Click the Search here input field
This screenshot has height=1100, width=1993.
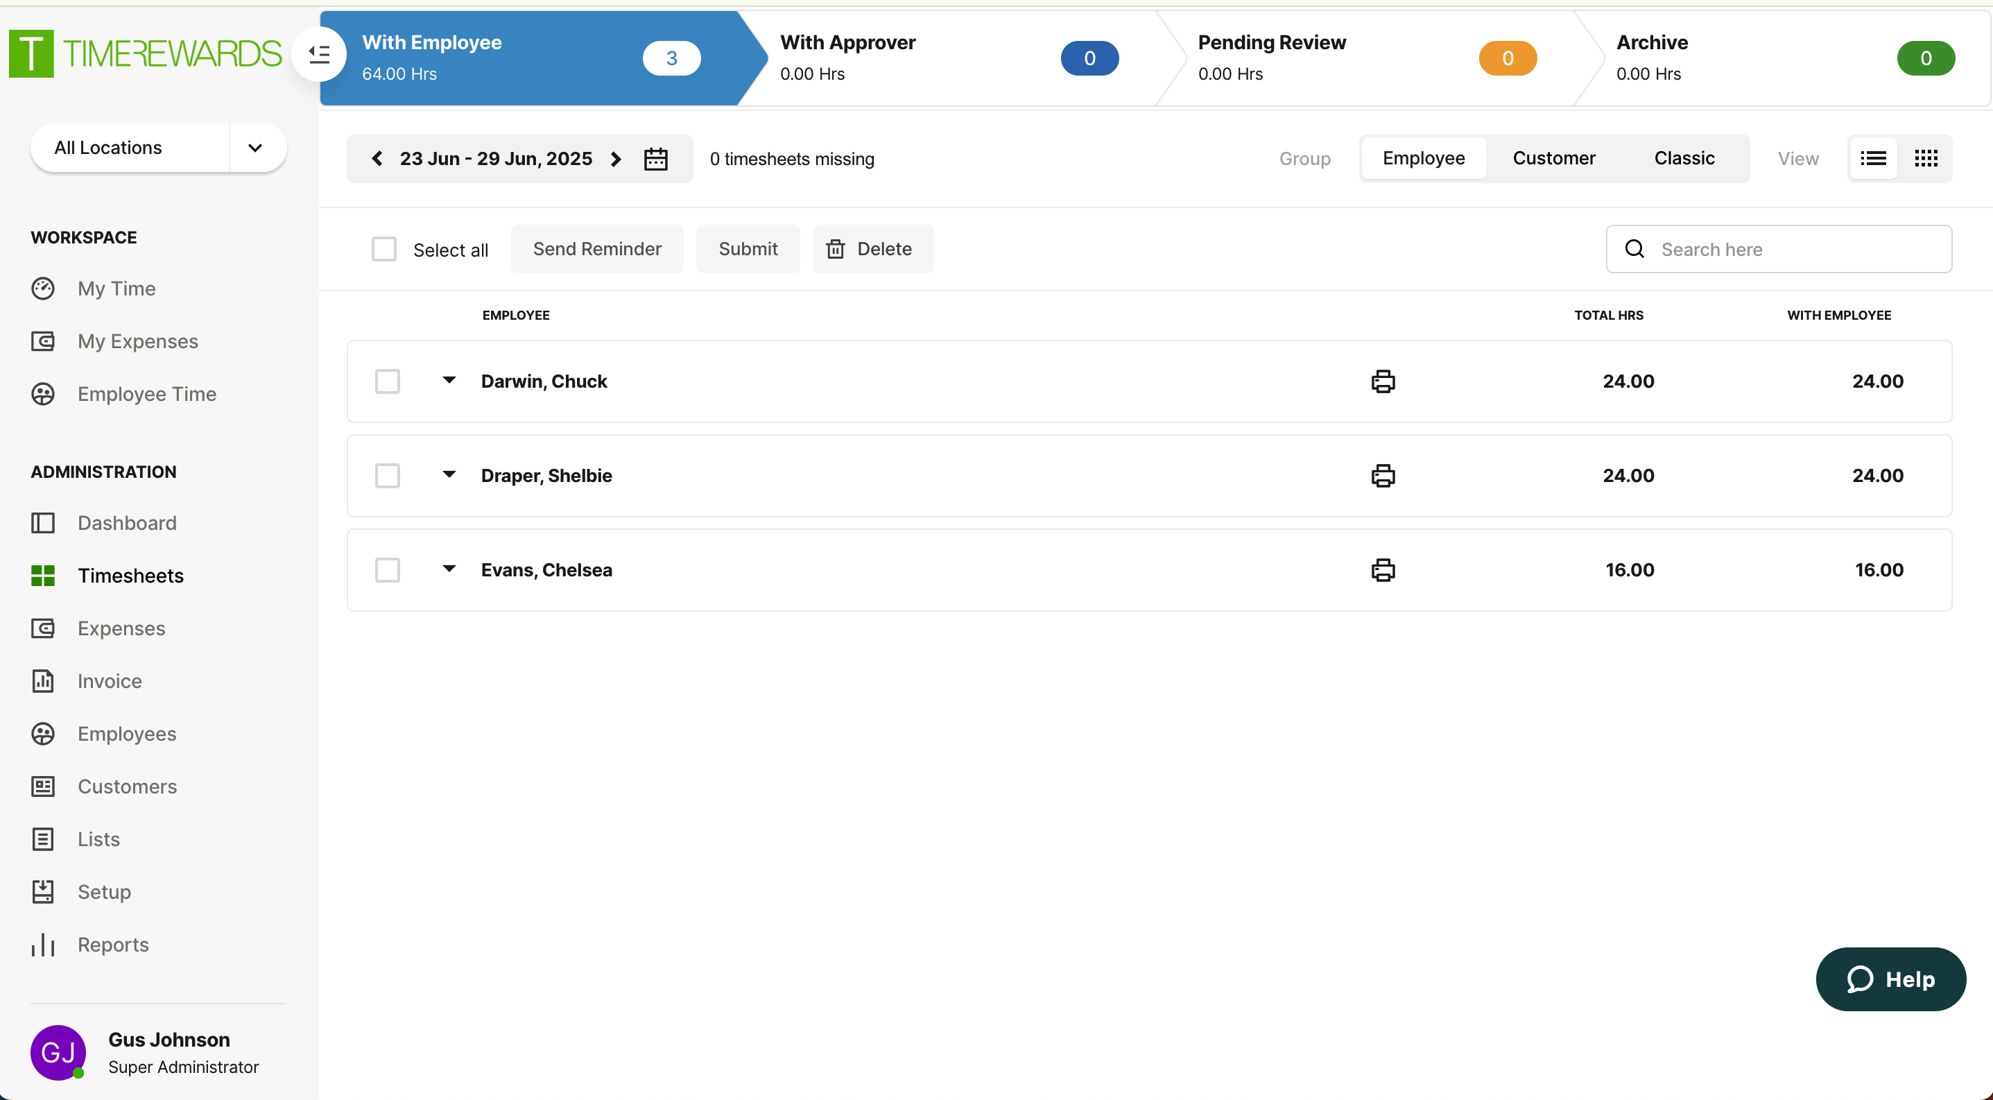(1795, 249)
